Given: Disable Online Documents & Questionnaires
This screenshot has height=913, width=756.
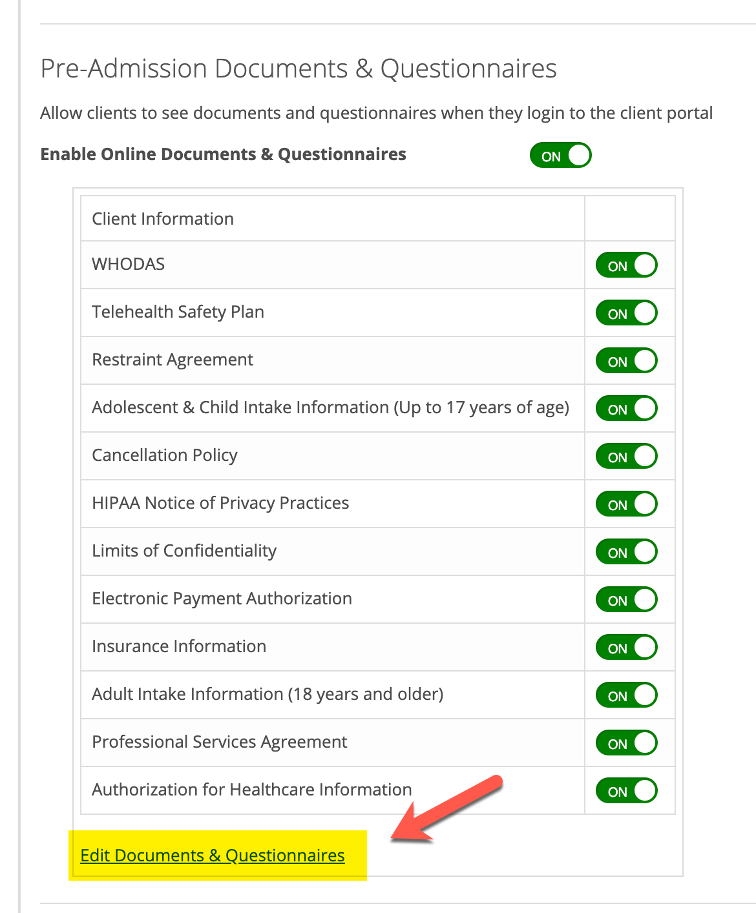Looking at the screenshot, I should [x=560, y=155].
